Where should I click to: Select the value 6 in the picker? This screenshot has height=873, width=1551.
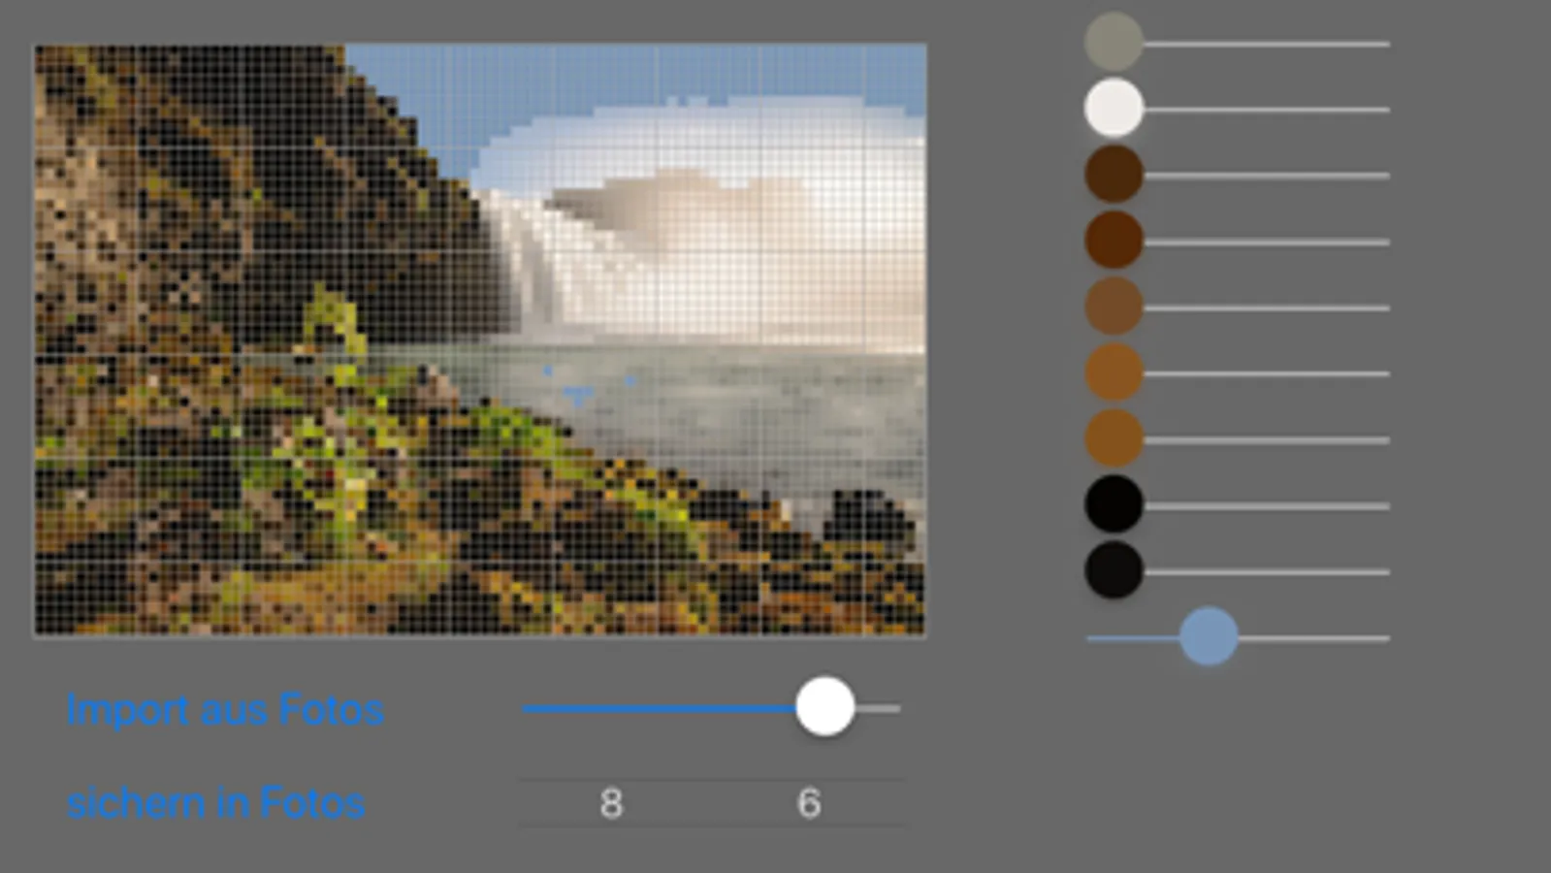pyautogui.click(x=809, y=803)
